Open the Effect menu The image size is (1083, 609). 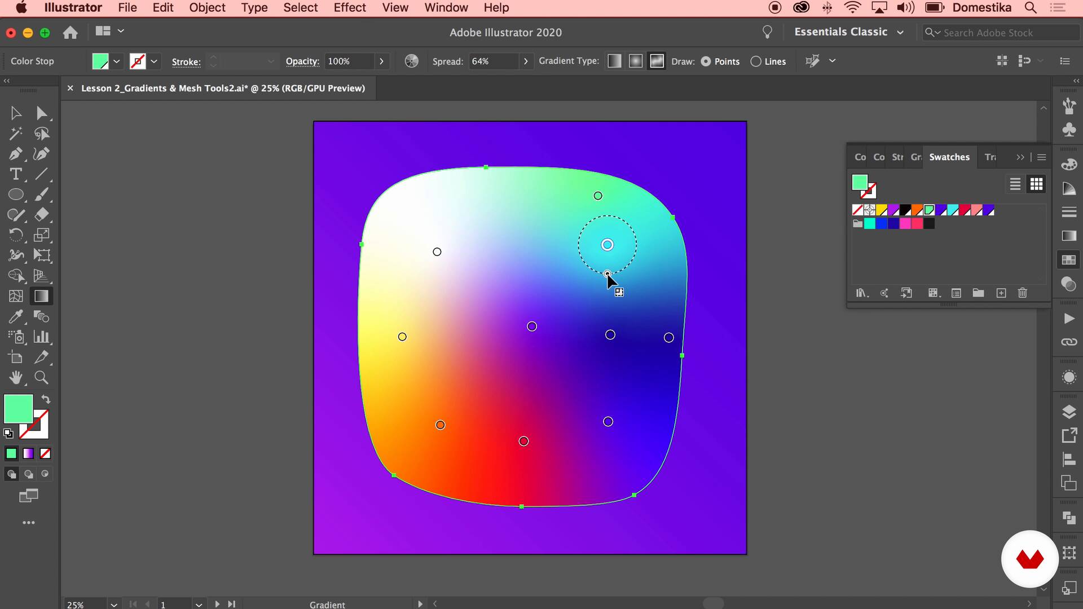coord(350,8)
